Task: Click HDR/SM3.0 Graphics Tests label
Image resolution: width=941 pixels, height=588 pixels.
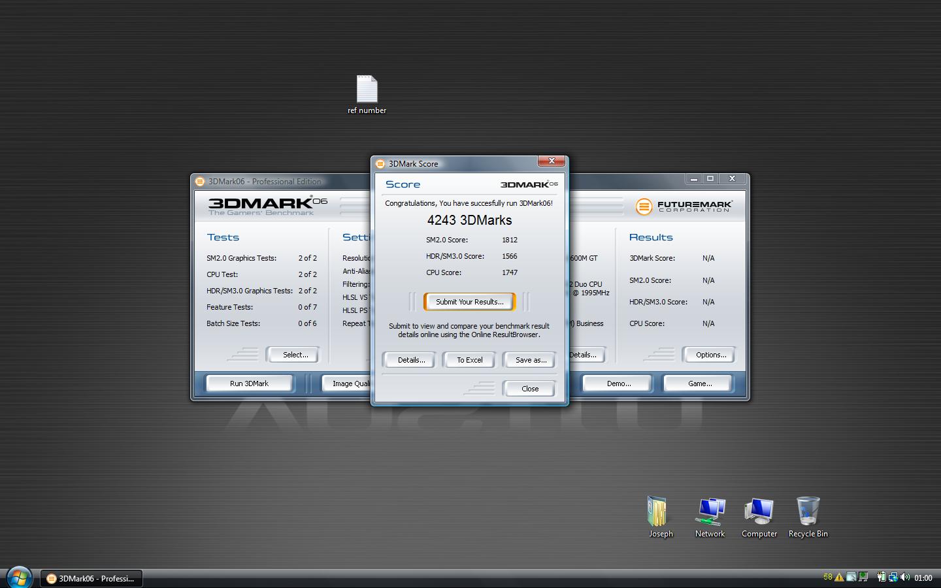Action: click(x=250, y=291)
